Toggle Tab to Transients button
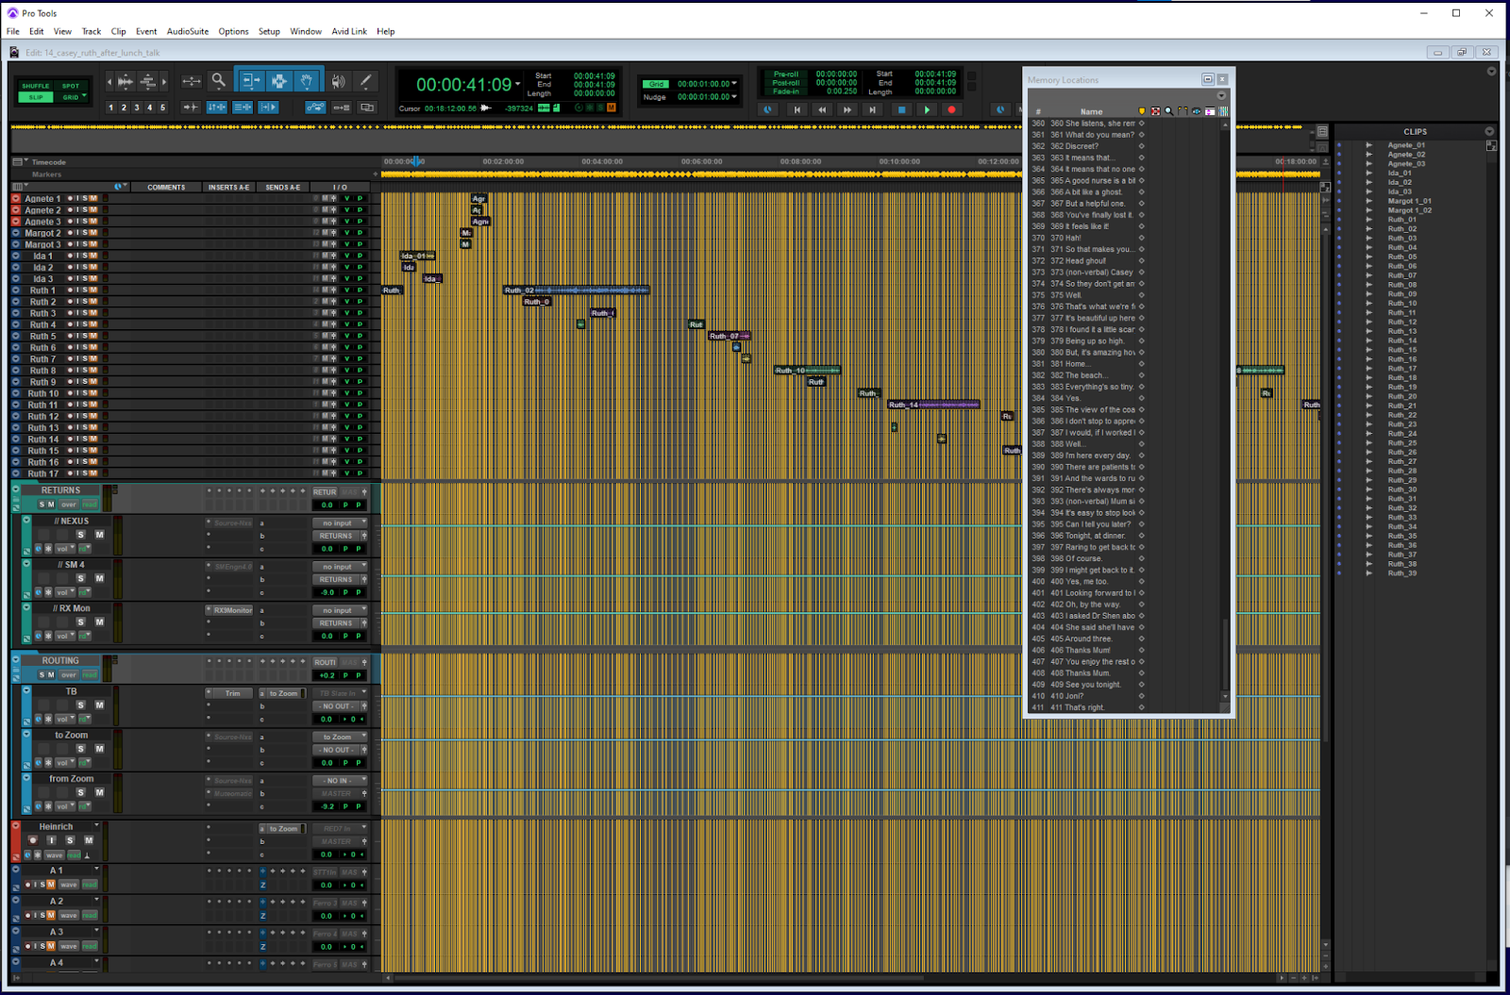Viewport: 1510px width, 995px height. pos(191,108)
